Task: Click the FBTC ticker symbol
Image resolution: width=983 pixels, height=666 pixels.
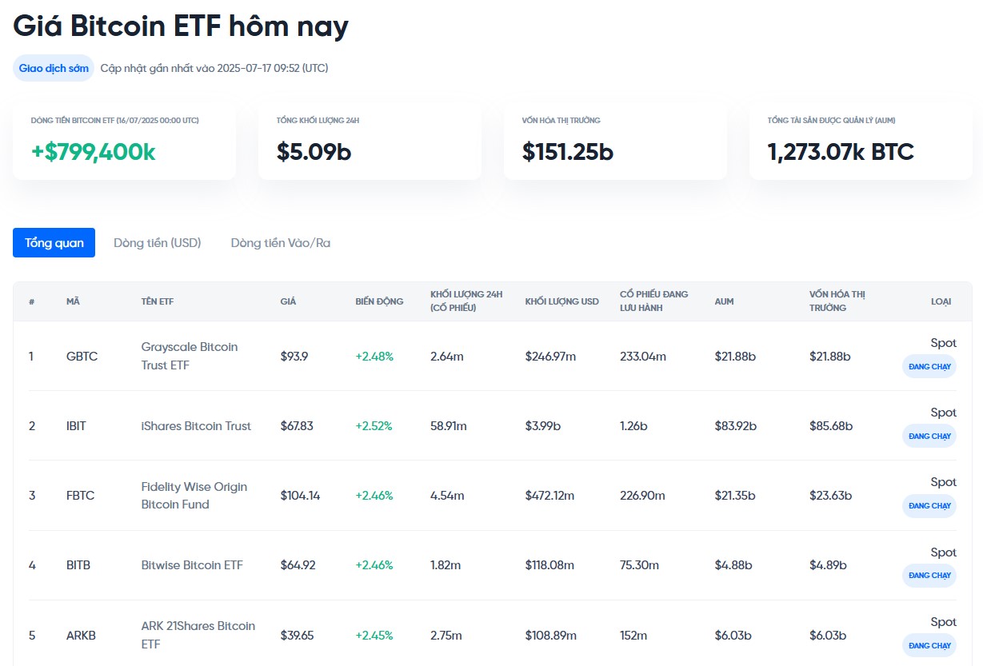Action: 80,495
